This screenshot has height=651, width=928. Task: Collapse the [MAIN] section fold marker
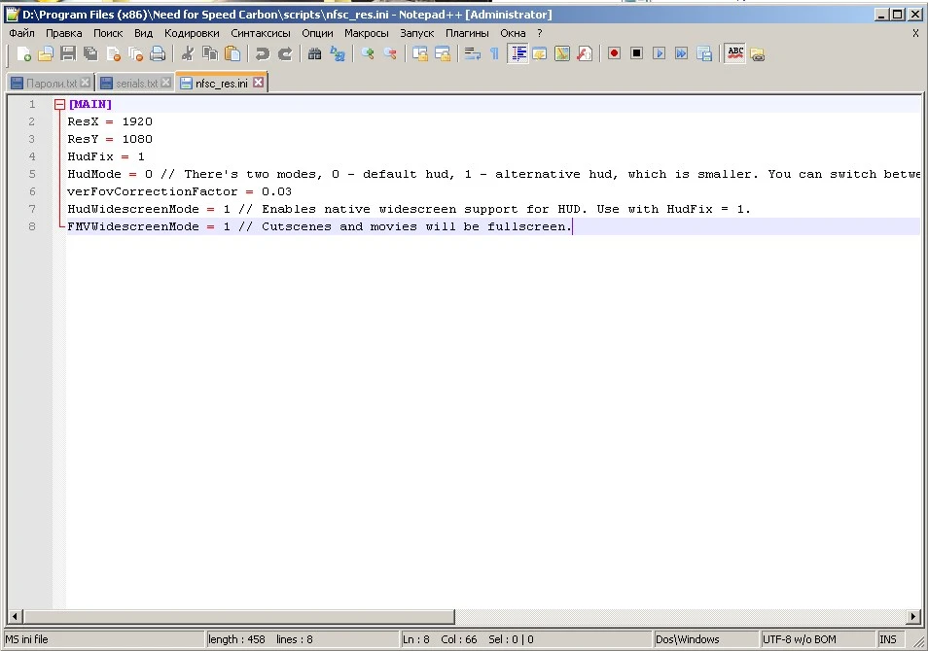tap(59, 104)
